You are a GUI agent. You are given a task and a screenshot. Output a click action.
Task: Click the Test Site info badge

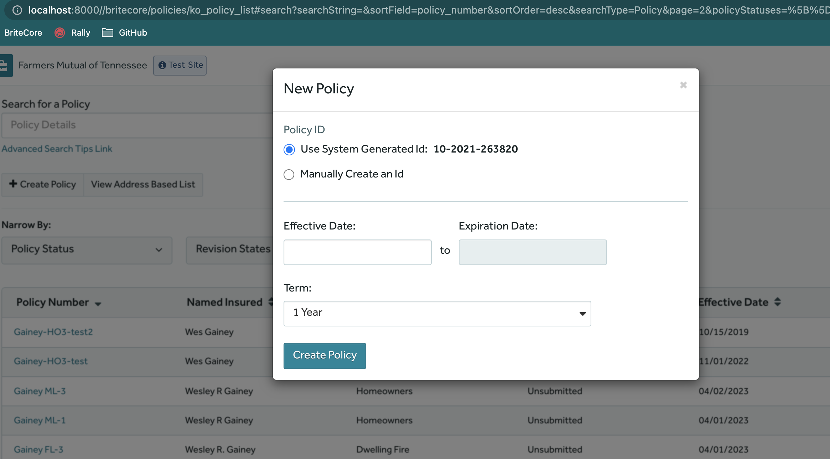[180, 65]
